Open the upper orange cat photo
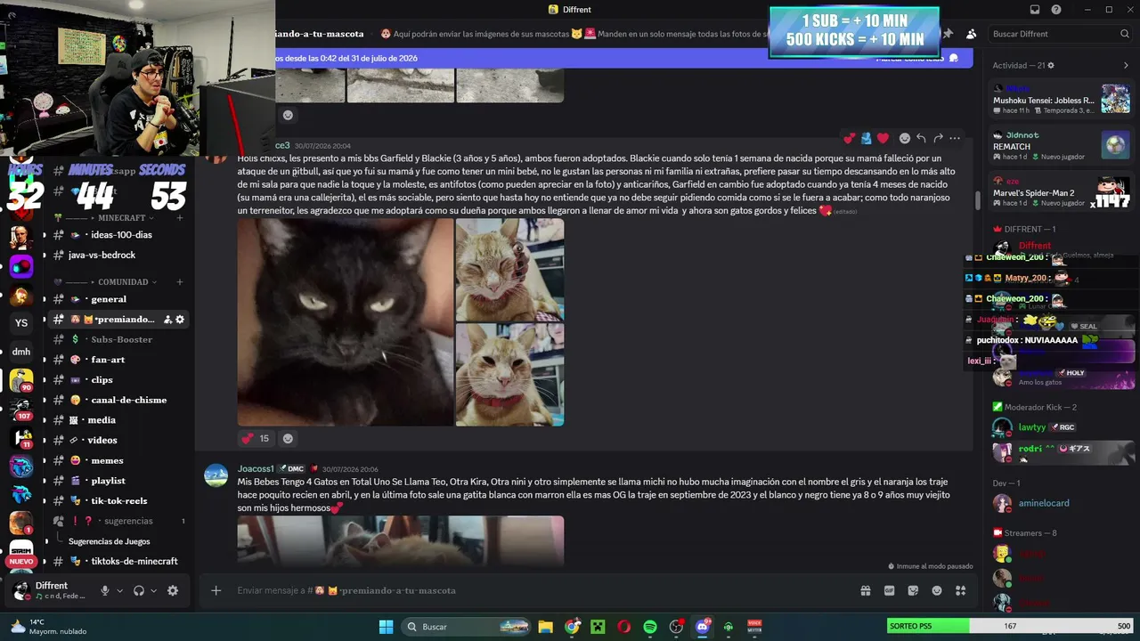This screenshot has width=1140, height=641. (x=509, y=270)
